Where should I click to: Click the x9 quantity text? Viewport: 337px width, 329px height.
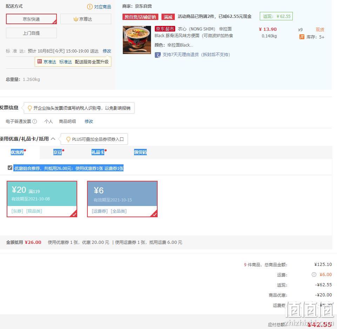point(300,29)
